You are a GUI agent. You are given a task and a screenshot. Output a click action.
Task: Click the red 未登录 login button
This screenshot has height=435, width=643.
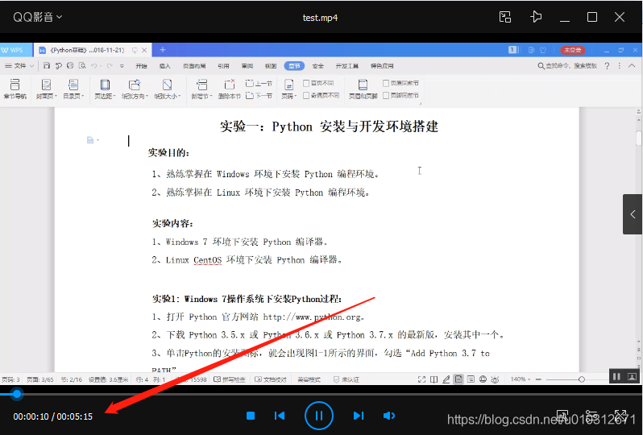point(572,50)
